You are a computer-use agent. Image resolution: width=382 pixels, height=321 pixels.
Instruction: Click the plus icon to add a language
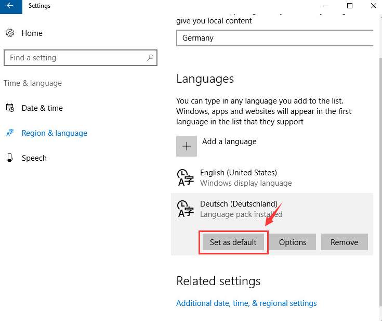click(187, 146)
